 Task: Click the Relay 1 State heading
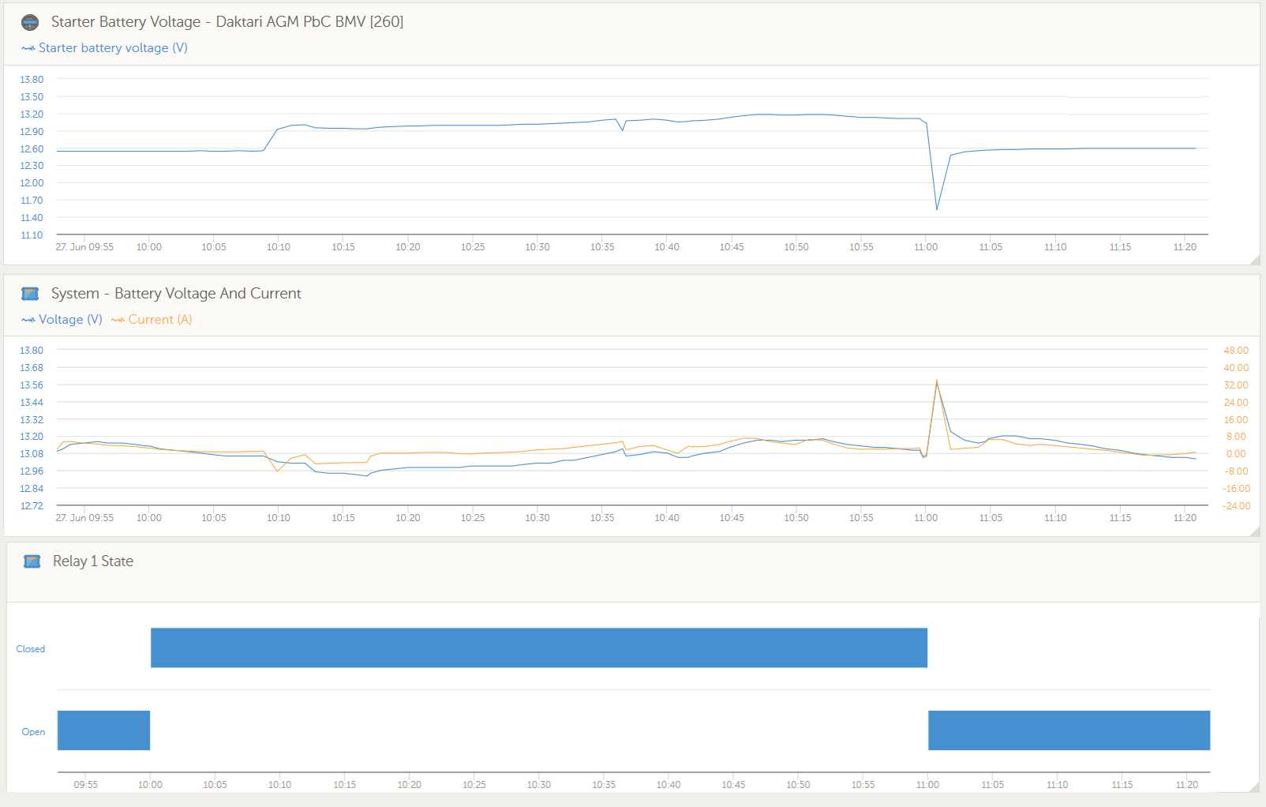click(93, 561)
